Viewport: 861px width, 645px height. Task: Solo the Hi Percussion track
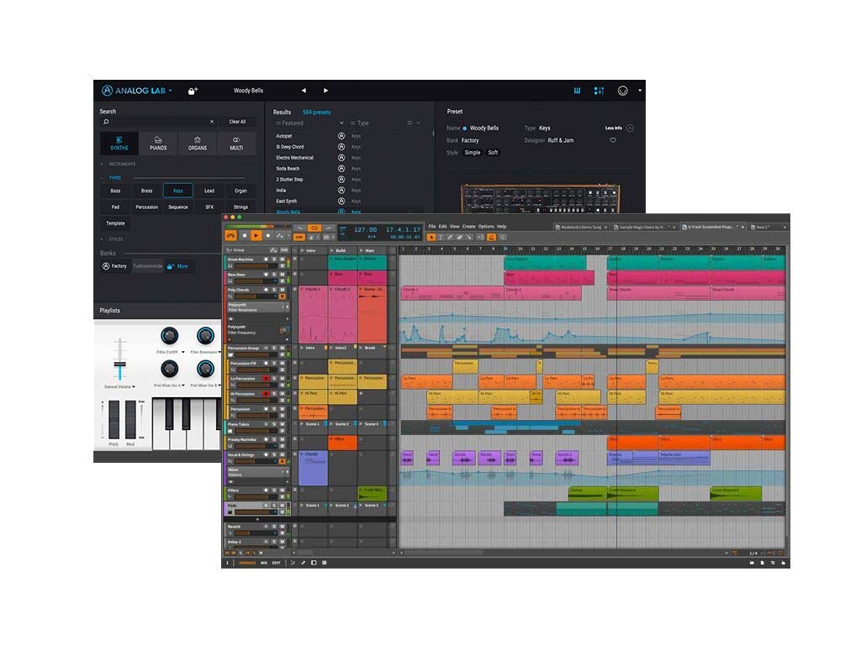(274, 394)
